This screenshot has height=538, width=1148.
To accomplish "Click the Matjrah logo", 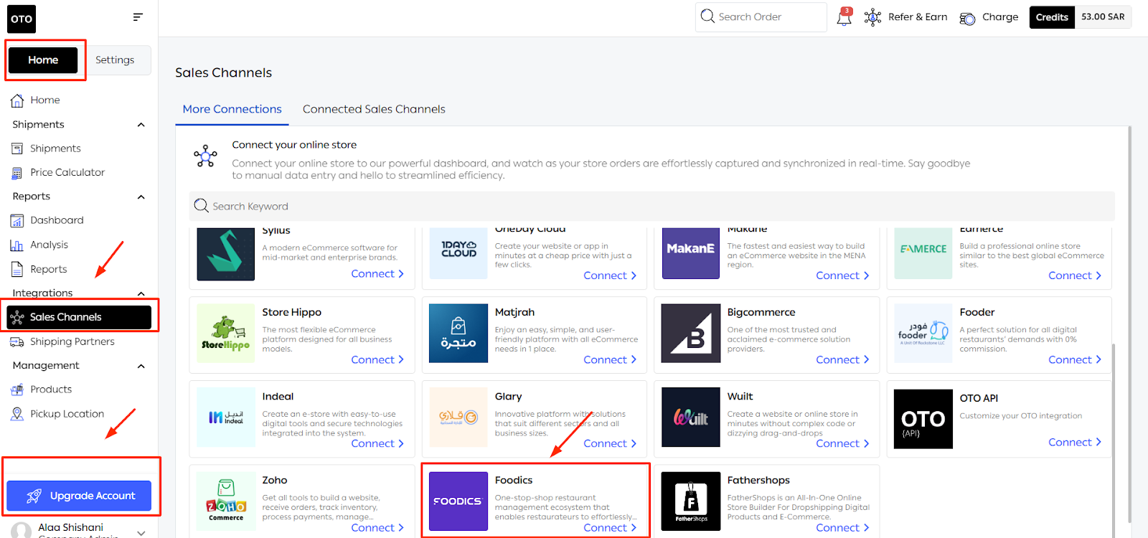I will (458, 333).
